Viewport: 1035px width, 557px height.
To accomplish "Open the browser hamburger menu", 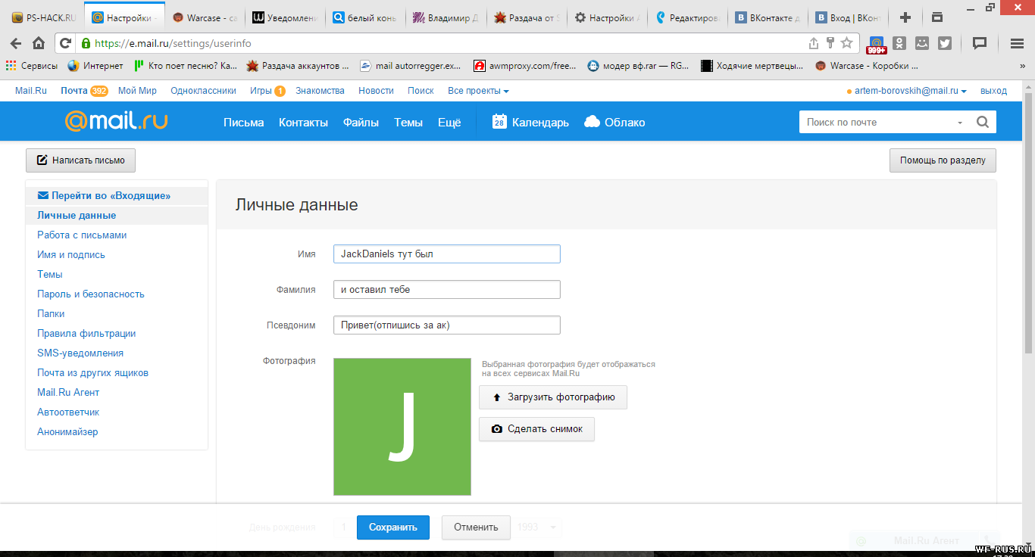I will [1015, 43].
